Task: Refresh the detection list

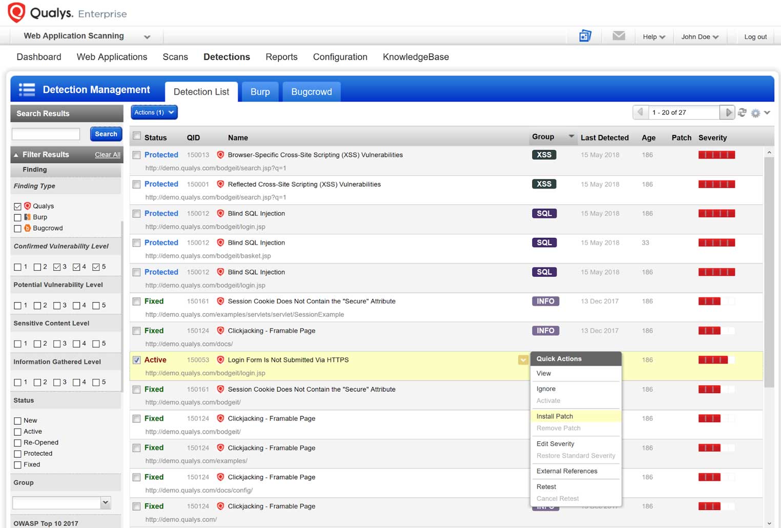Action: pos(742,112)
